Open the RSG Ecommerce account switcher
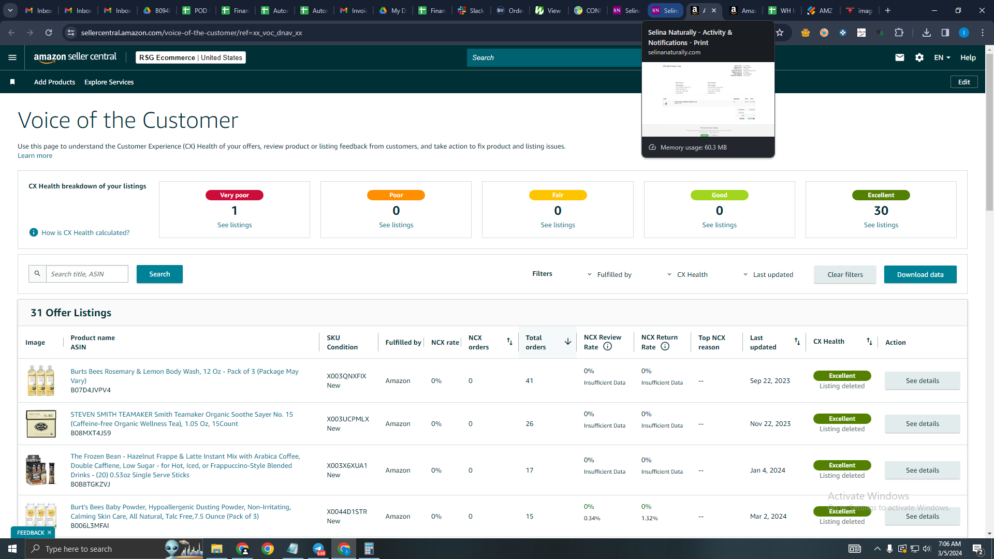The image size is (994, 559). pos(191,57)
